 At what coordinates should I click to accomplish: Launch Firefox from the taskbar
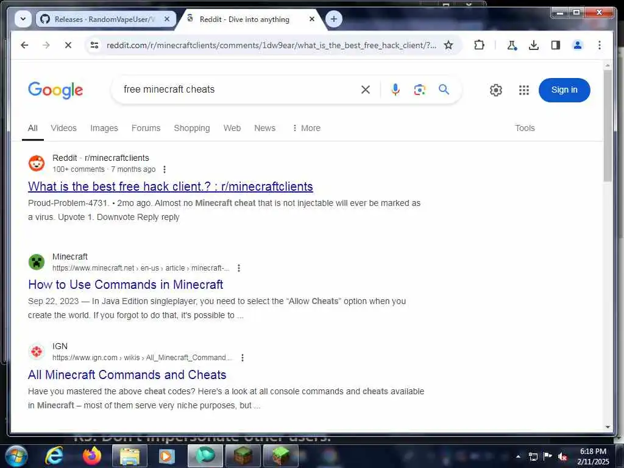[x=92, y=456]
